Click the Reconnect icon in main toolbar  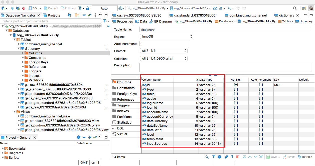coord(18,8)
